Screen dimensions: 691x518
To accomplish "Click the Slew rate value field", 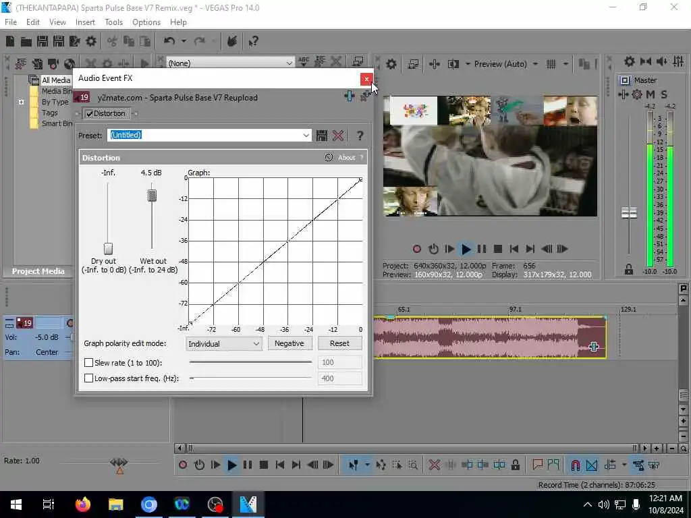I will pos(339,362).
